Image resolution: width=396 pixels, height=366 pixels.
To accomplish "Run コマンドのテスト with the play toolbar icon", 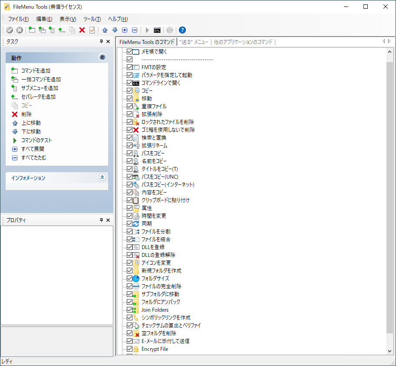I will (147, 30).
